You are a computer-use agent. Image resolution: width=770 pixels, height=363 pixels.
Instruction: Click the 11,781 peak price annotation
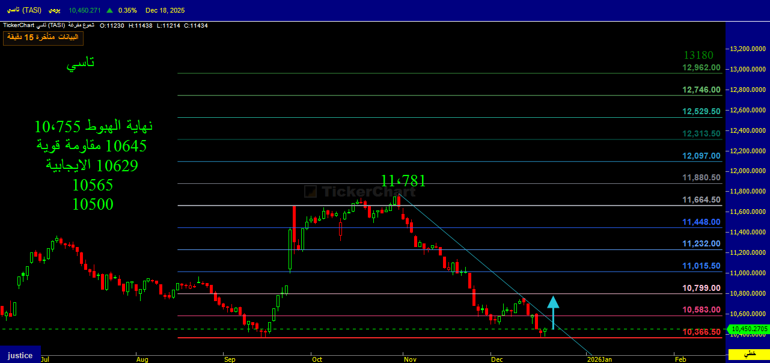click(403, 180)
